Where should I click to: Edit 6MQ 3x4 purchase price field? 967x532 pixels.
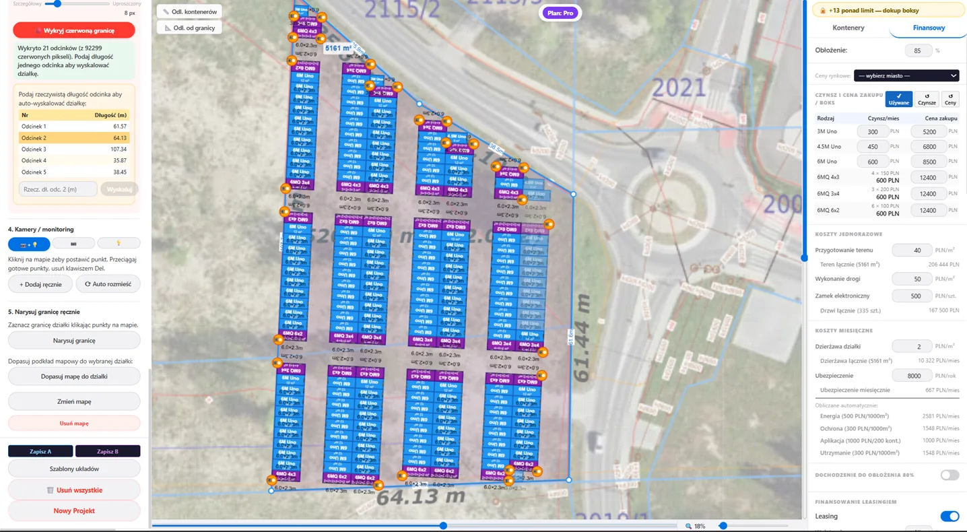929,194
